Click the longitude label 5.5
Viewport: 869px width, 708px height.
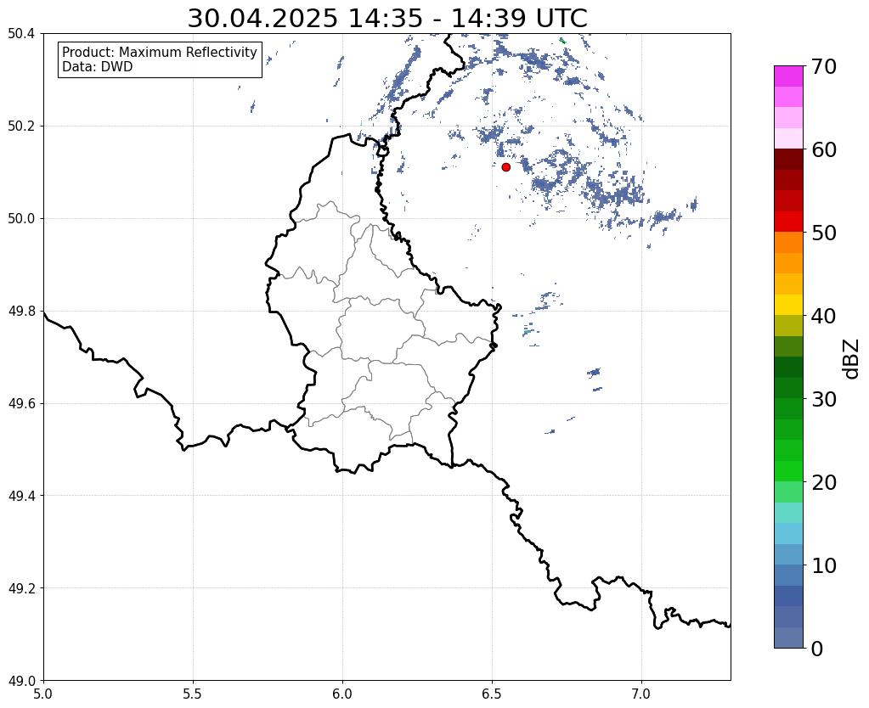point(193,694)
